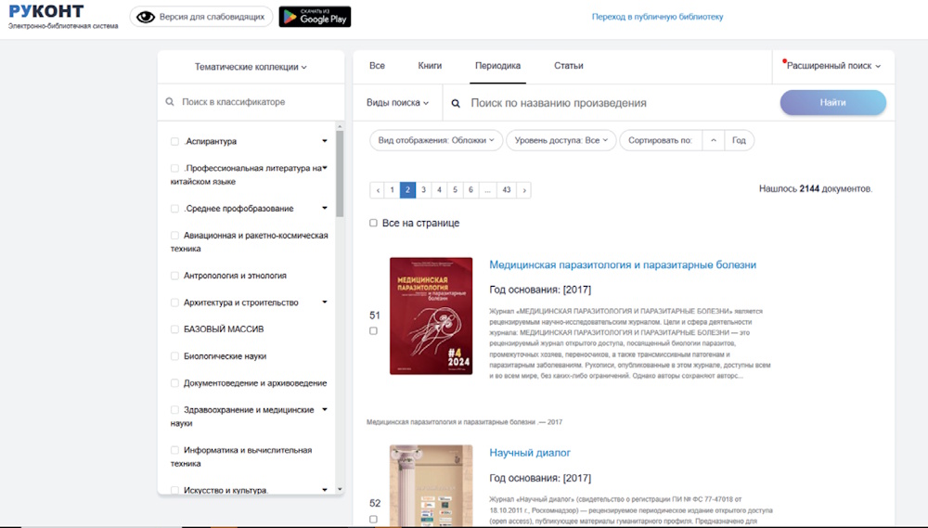Tick the 'Биологические науки' checkbox
Screen dimensions: 928x528
coord(174,356)
